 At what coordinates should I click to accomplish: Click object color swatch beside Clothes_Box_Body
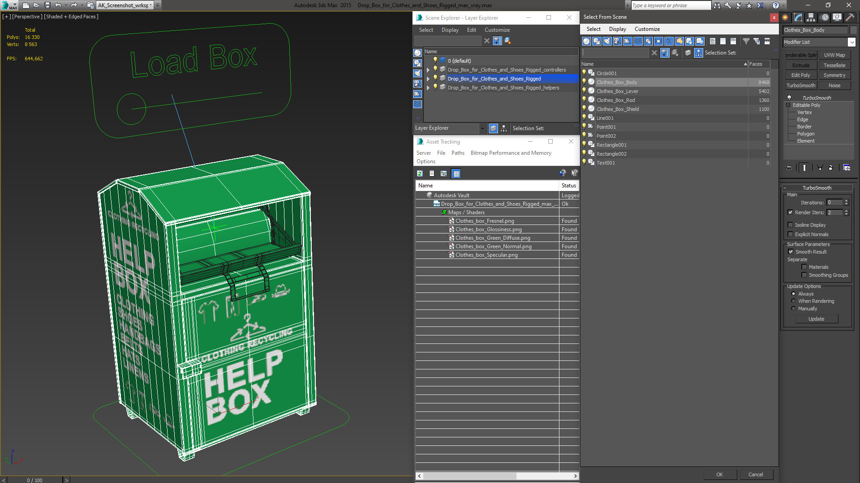tap(853, 30)
